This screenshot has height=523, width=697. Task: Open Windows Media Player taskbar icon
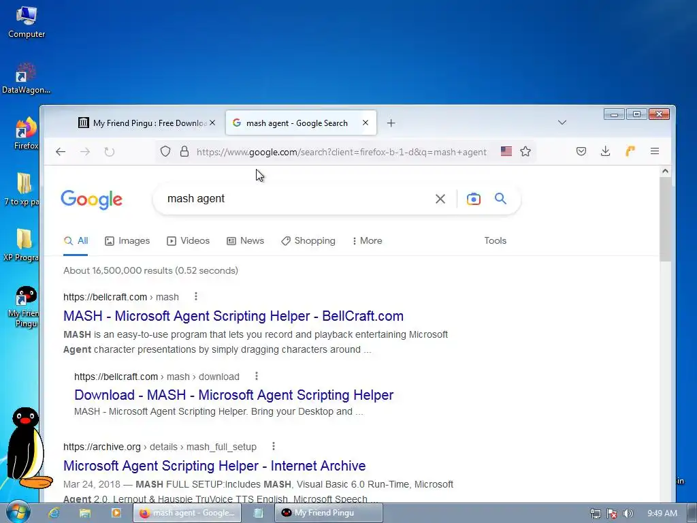click(x=116, y=513)
